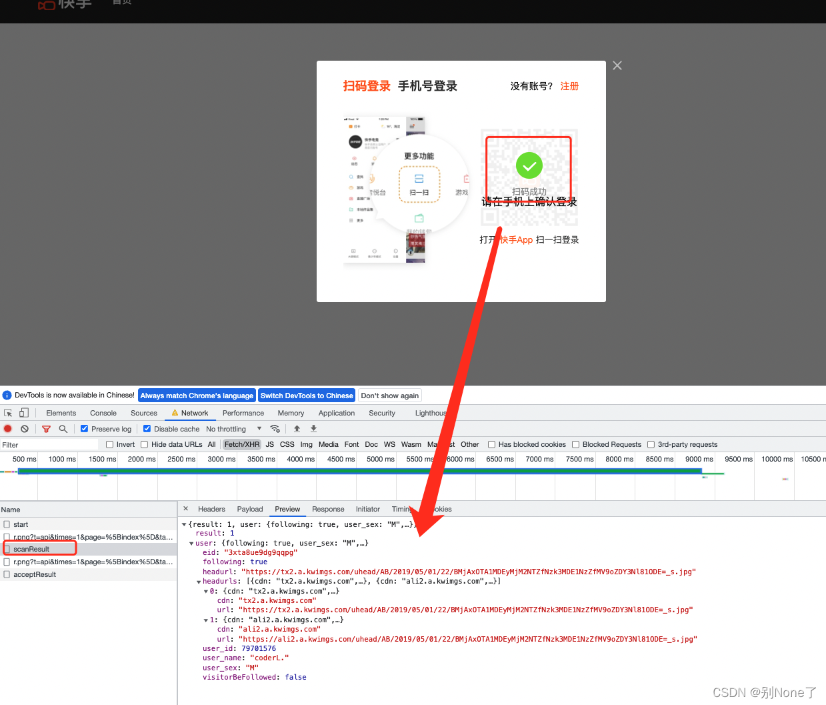The image size is (826, 705).
Task: Click the Name column header
Action: (88, 510)
